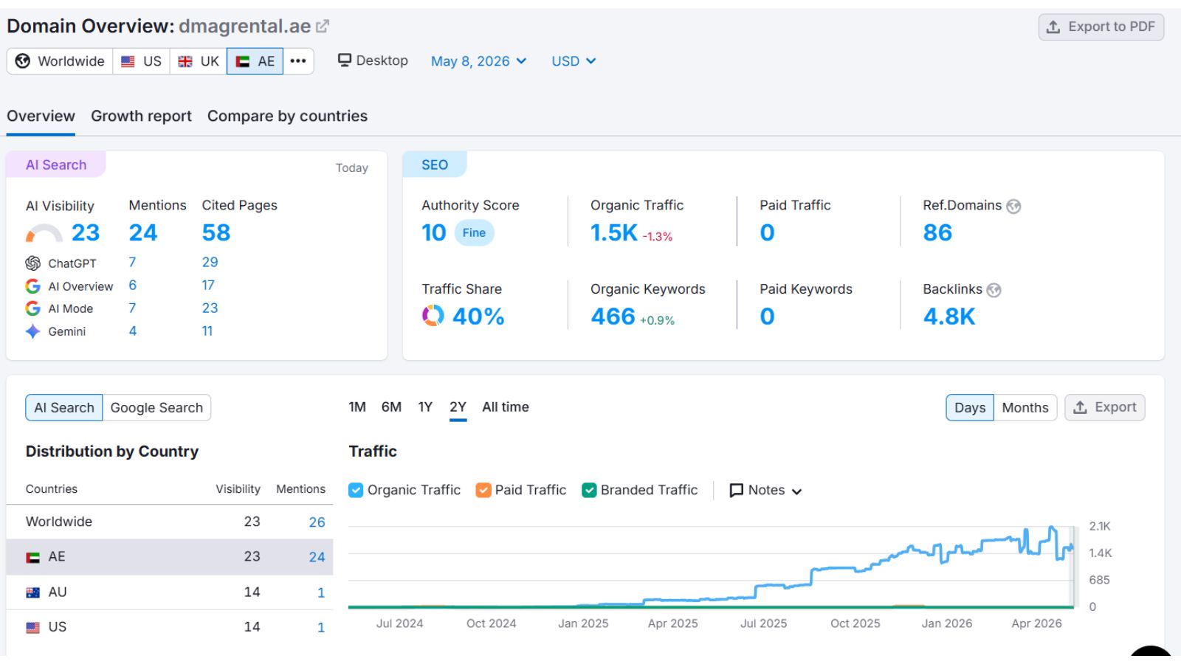The width and height of the screenshot is (1181, 664).
Task: Select the 1Y time range
Action: [x=425, y=407]
